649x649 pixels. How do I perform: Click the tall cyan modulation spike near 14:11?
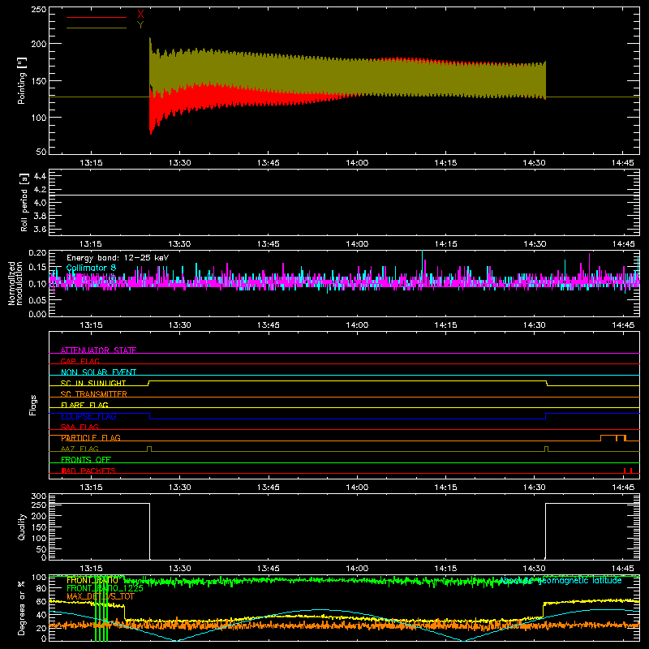(422, 260)
